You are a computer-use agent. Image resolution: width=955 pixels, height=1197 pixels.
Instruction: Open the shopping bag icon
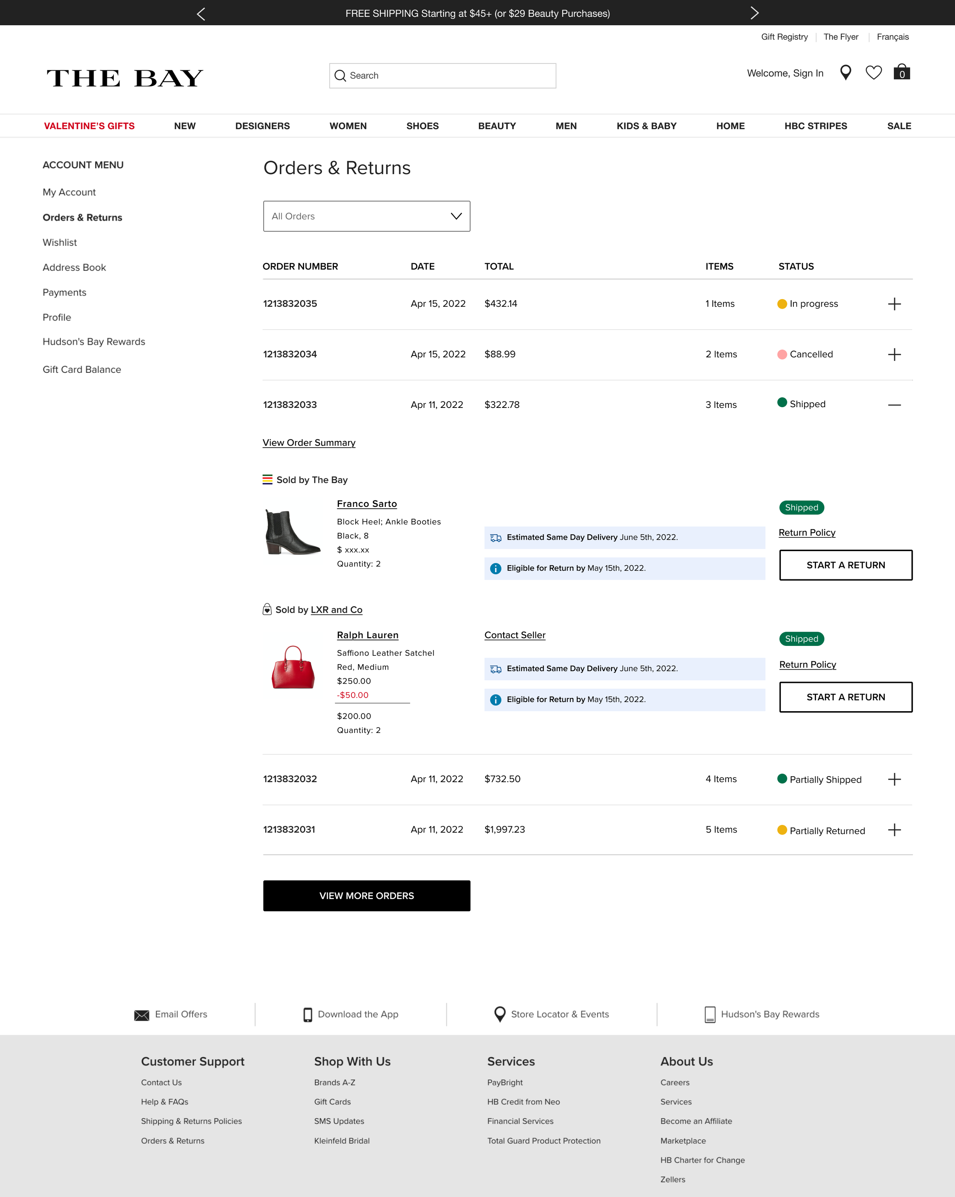tap(902, 72)
